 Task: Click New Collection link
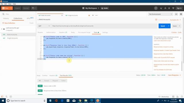coord(9,23)
